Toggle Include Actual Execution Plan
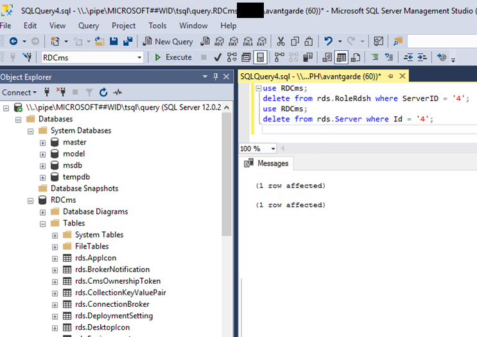 279,57
